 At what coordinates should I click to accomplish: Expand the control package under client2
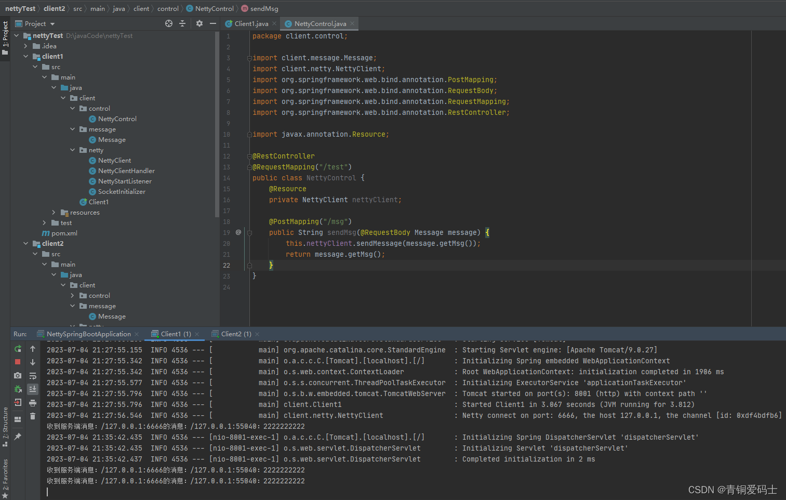click(x=73, y=296)
